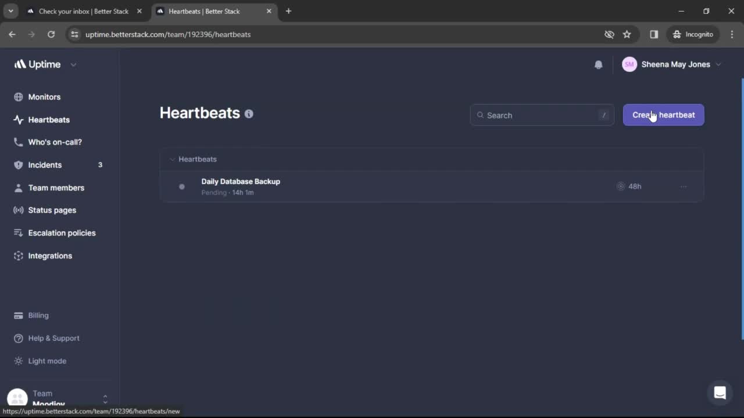Click into the Search heartbeats field
The image size is (744, 418).
click(x=542, y=115)
